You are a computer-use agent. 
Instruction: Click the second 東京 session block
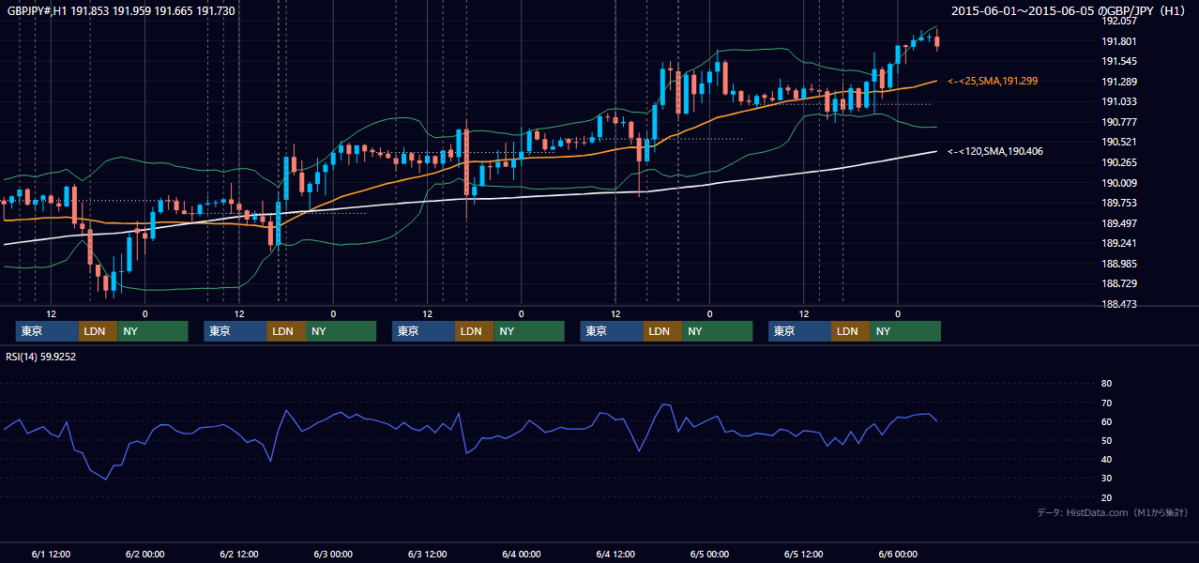[235, 331]
